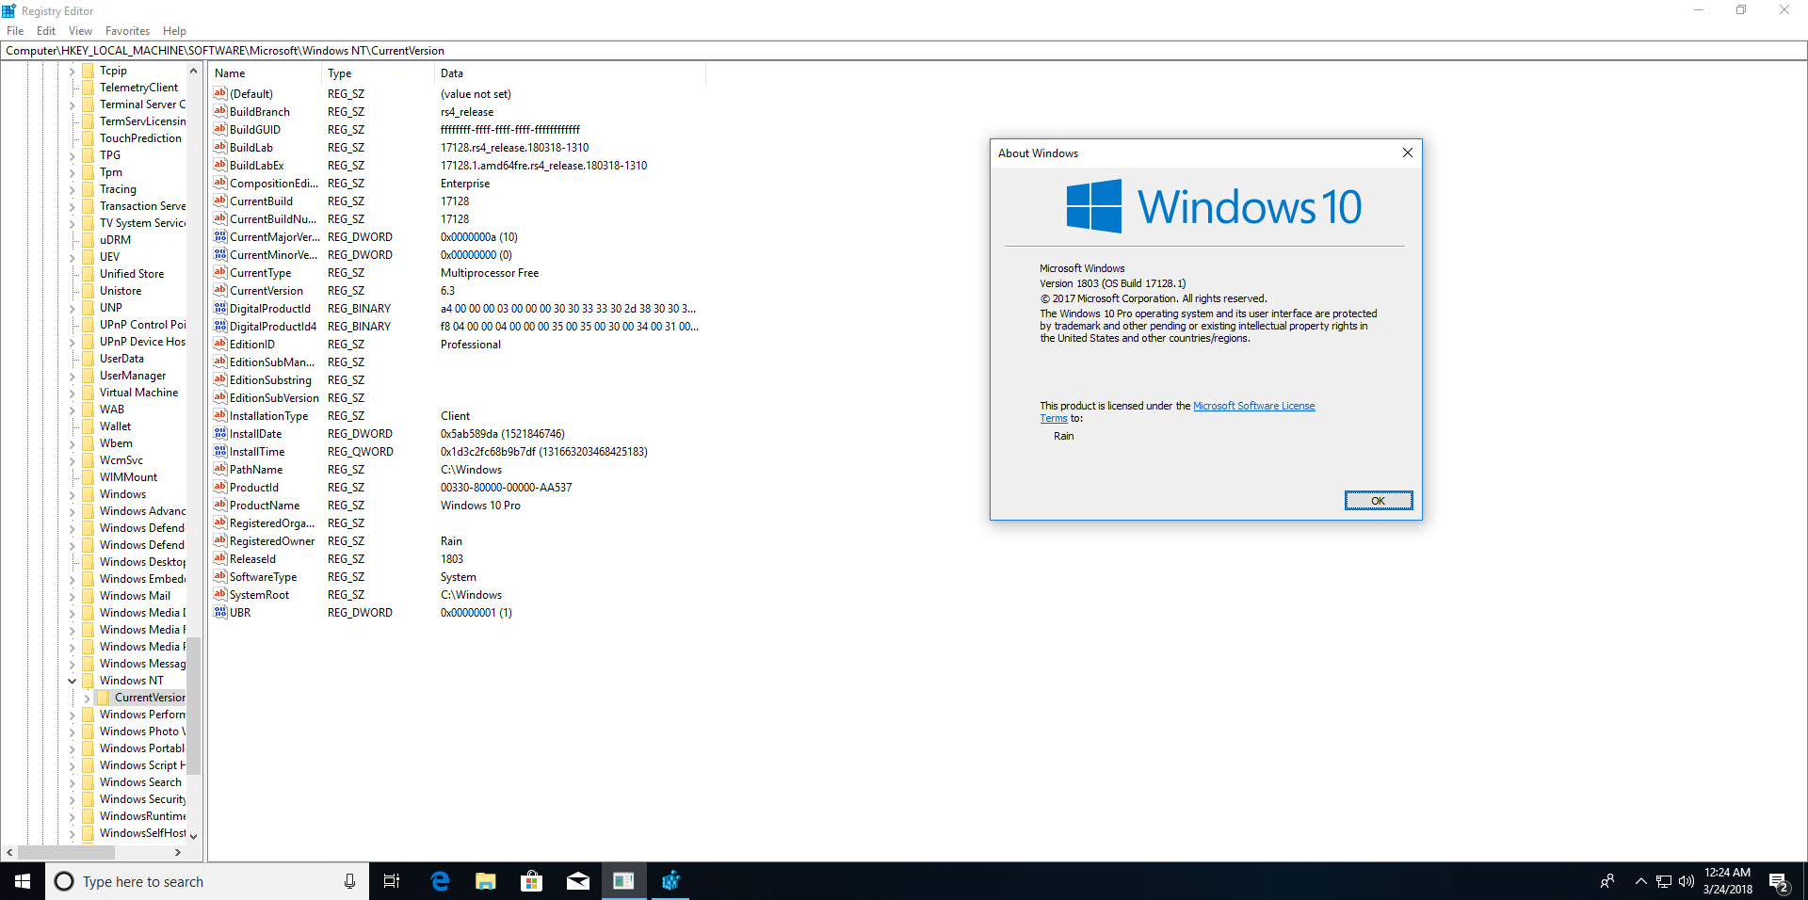Viewport: 1808px width, 900px height.
Task: Open the taskbar clock showing 12:24 AM
Action: click(1728, 881)
